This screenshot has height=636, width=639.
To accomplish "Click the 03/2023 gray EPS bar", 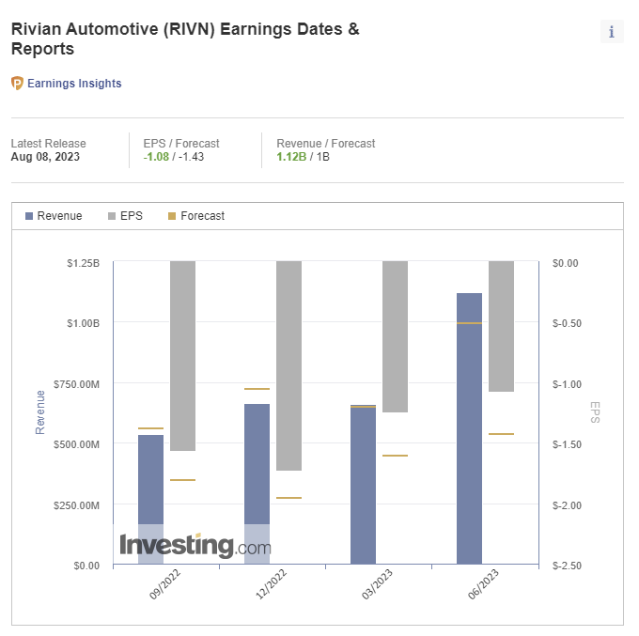I will tap(395, 336).
